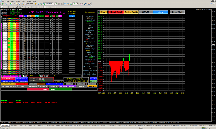Toggle the Navigator panel icon
This screenshot has height=129, width=216.
17,4
